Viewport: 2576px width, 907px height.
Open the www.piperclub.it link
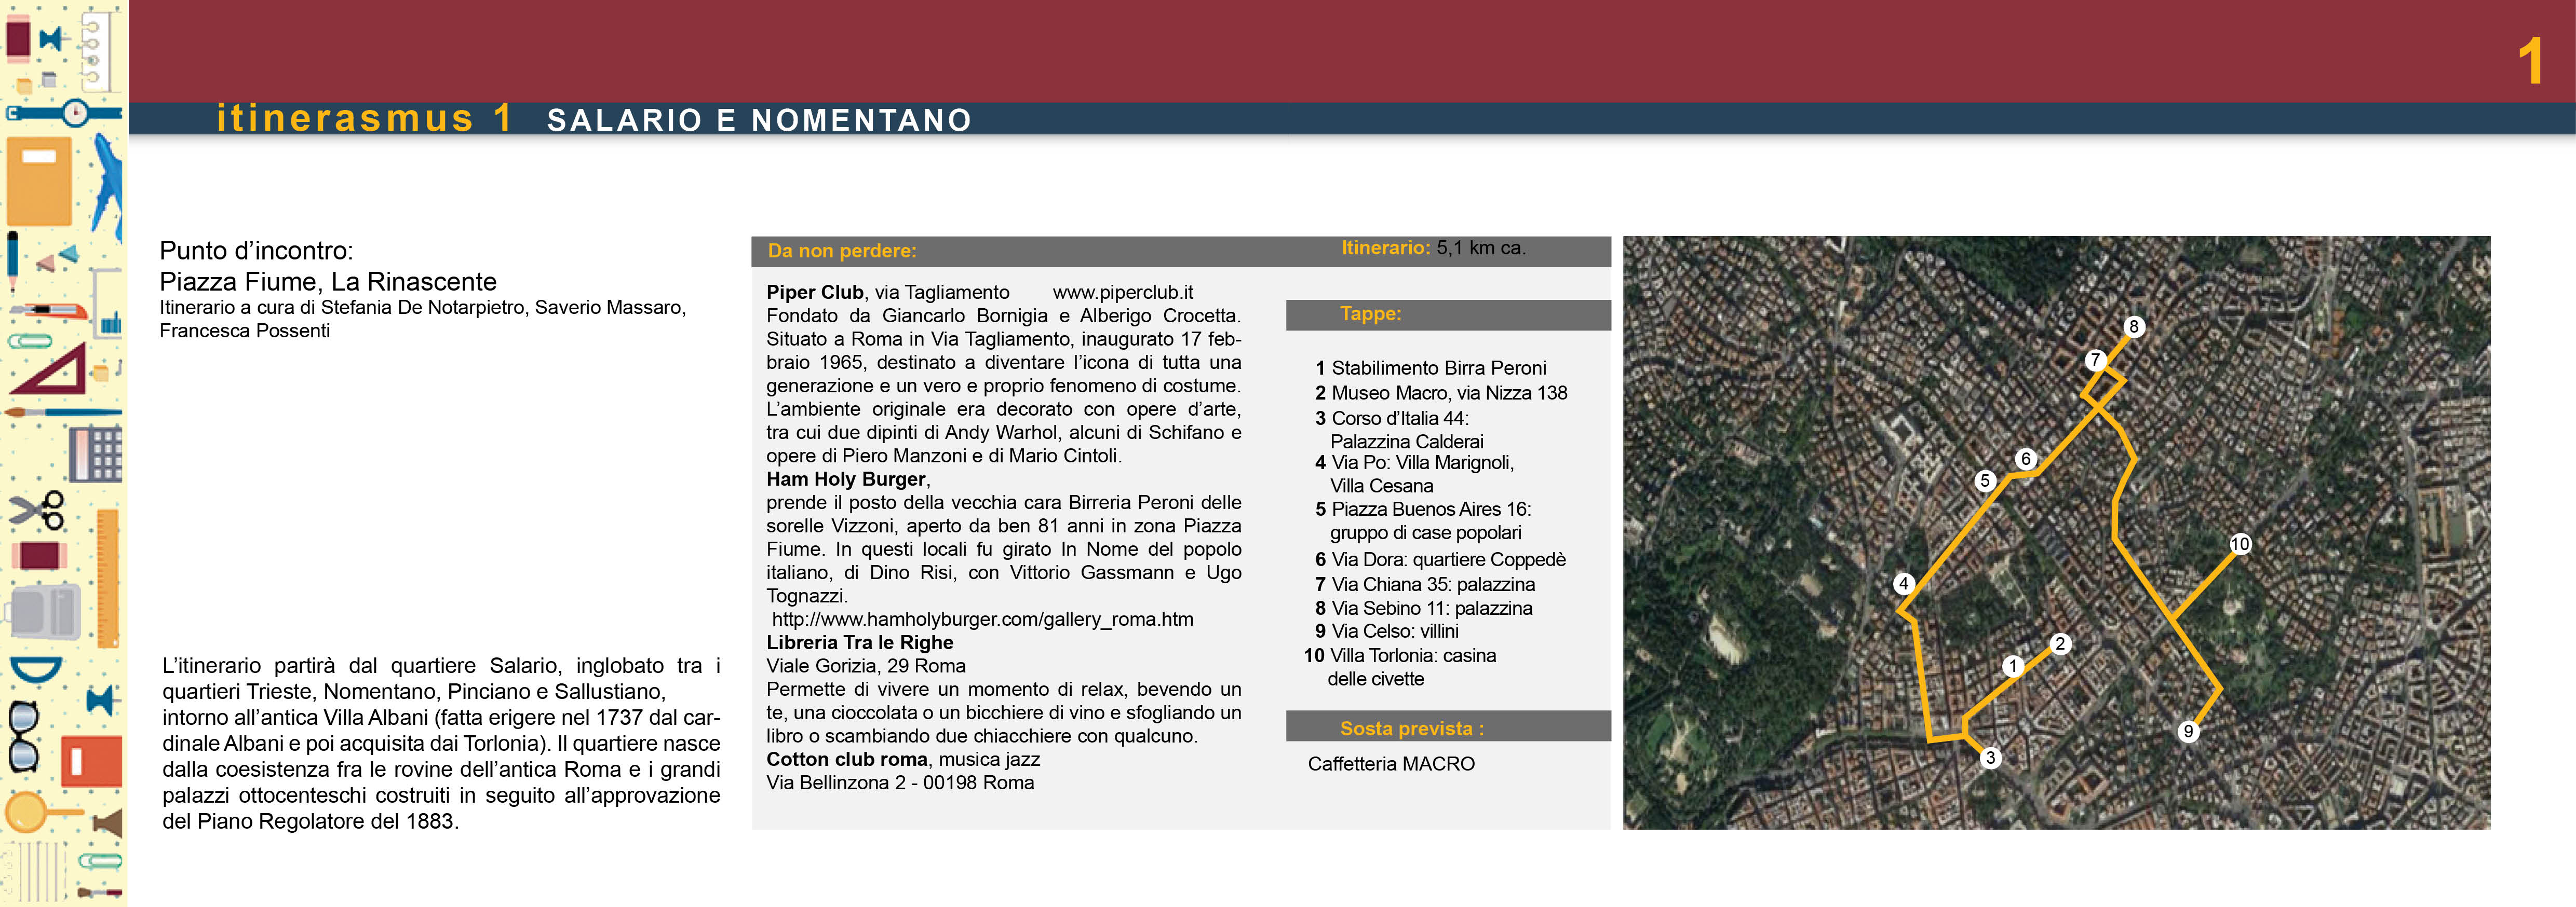(x=1122, y=293)
